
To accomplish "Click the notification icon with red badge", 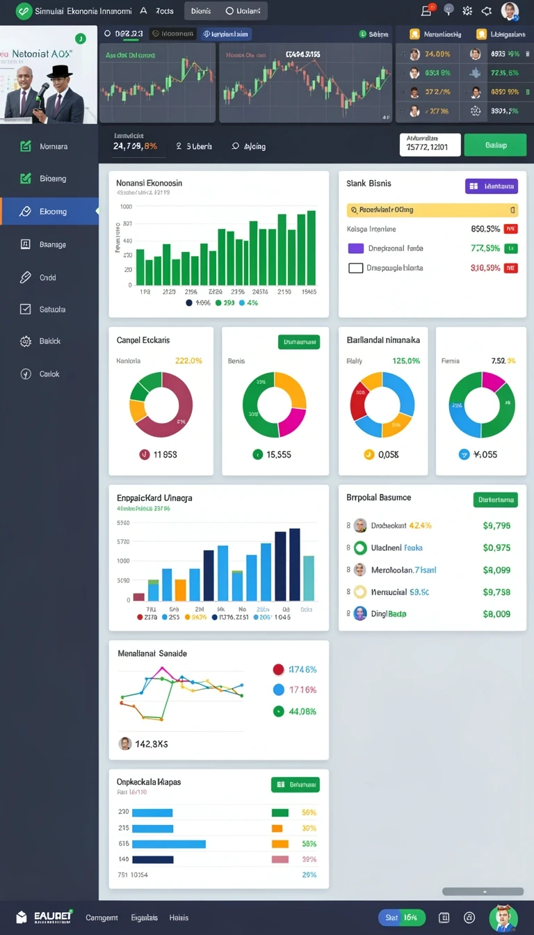I will (428, 10).
